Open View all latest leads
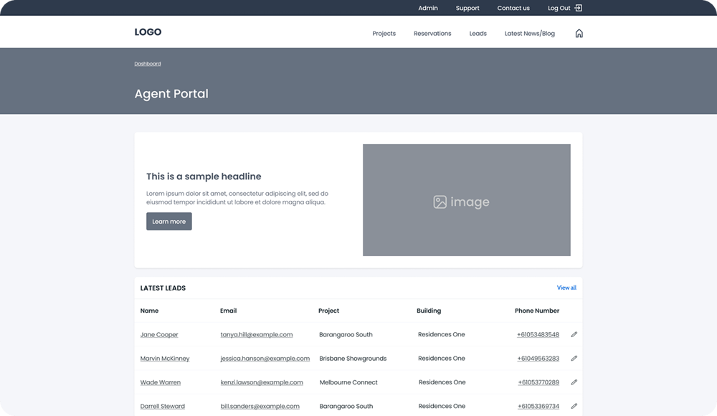This screenshot has height=416, width=717. (x=566, y=287)
